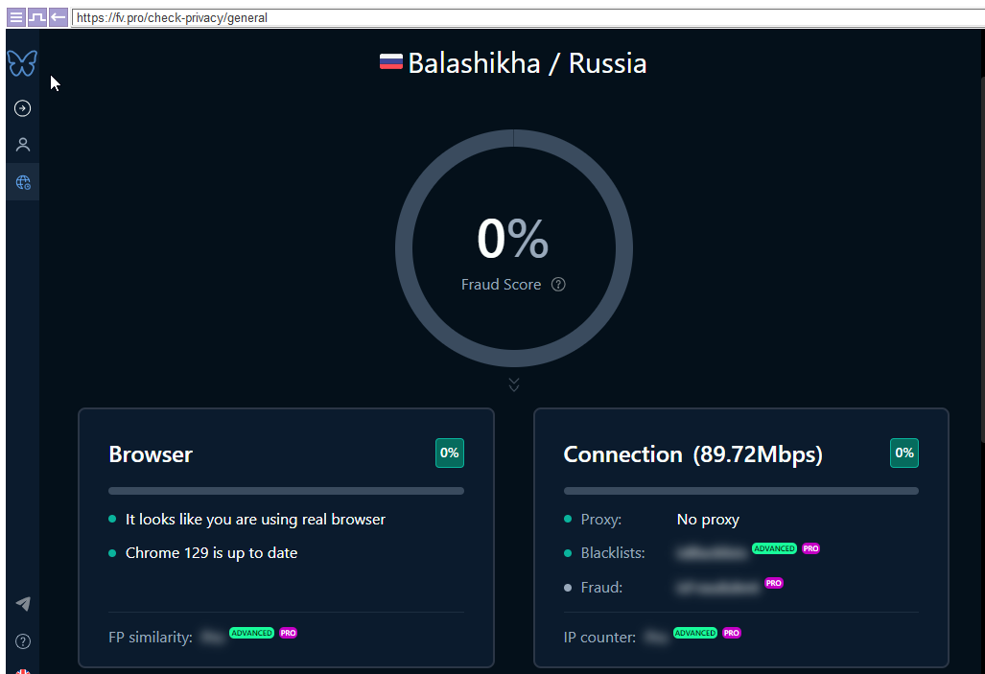Open the user profile icon

pyautogui.click(x=22, y=145)
